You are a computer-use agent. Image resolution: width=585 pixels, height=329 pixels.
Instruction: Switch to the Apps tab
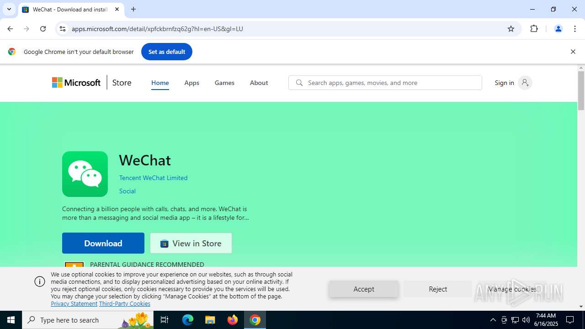tap(191, 83)
